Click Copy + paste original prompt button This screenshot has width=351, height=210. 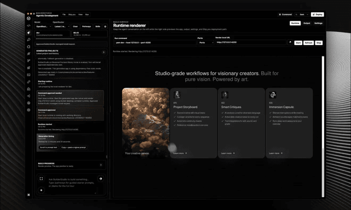(x=73, y=147)
